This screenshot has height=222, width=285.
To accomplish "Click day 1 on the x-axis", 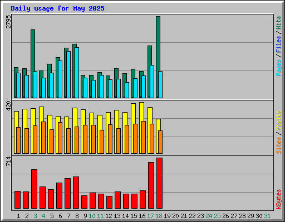I will (18, 216).
